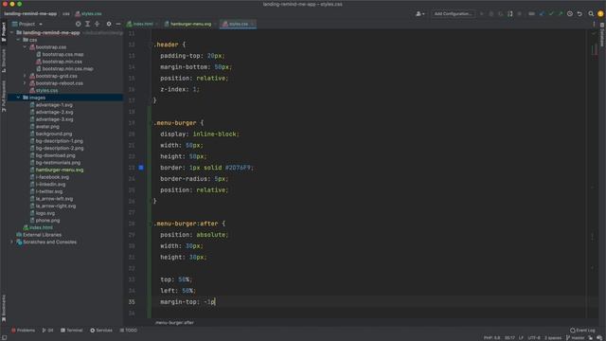Image resolution: width=606 pixels, height=341 pixels.
Task: Show Git history clock icon
Action: tap(570, 13)
